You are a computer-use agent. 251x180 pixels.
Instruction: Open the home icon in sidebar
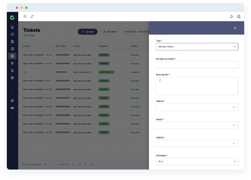[x=12, y=27]
